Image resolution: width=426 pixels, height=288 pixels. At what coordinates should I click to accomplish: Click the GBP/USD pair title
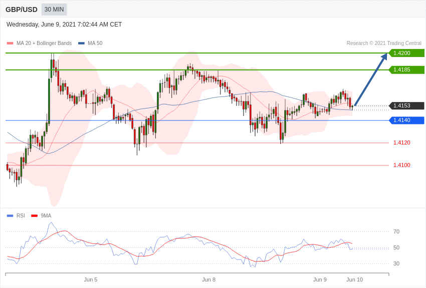point(22,9)
